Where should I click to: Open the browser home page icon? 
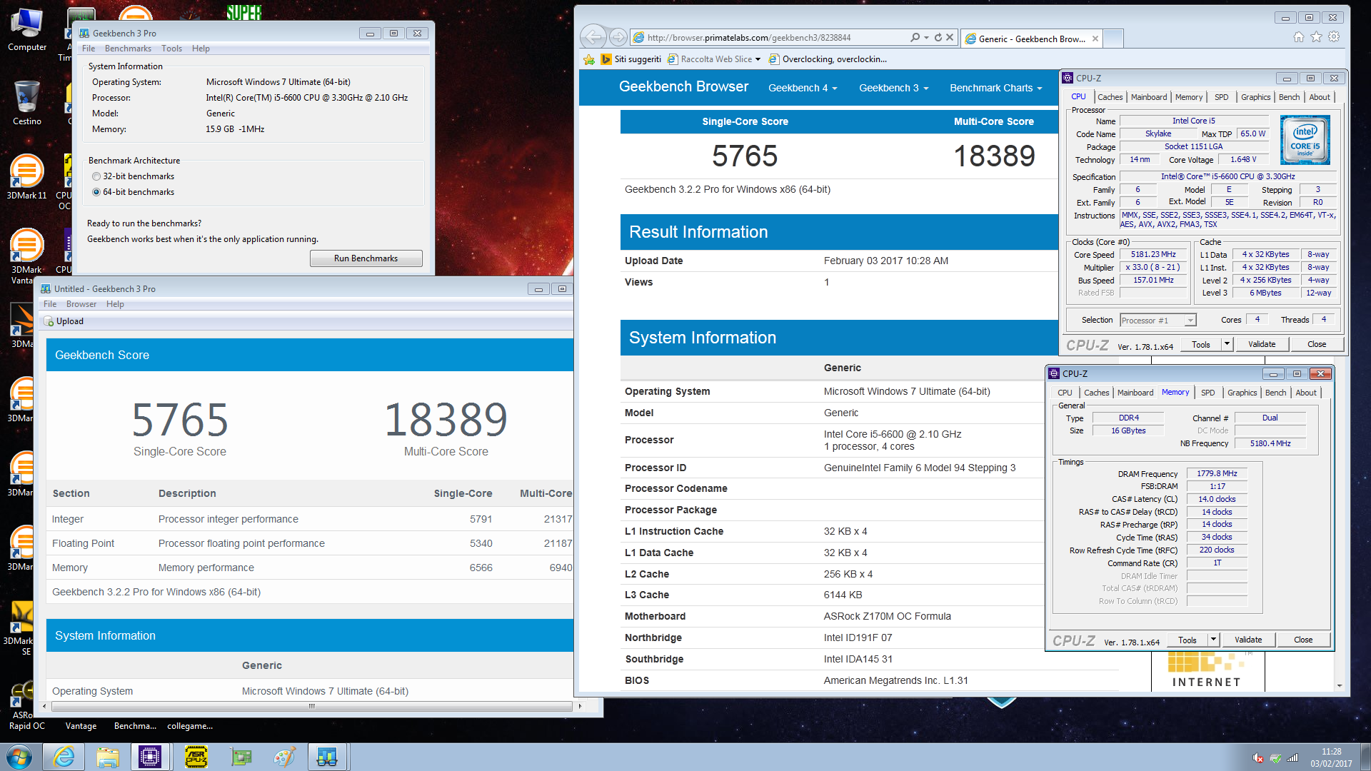click(x=1299, y=37)
